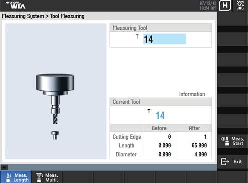248x183 pixels.
Task: Click the Before column header
Action: [x=159, y=128]
